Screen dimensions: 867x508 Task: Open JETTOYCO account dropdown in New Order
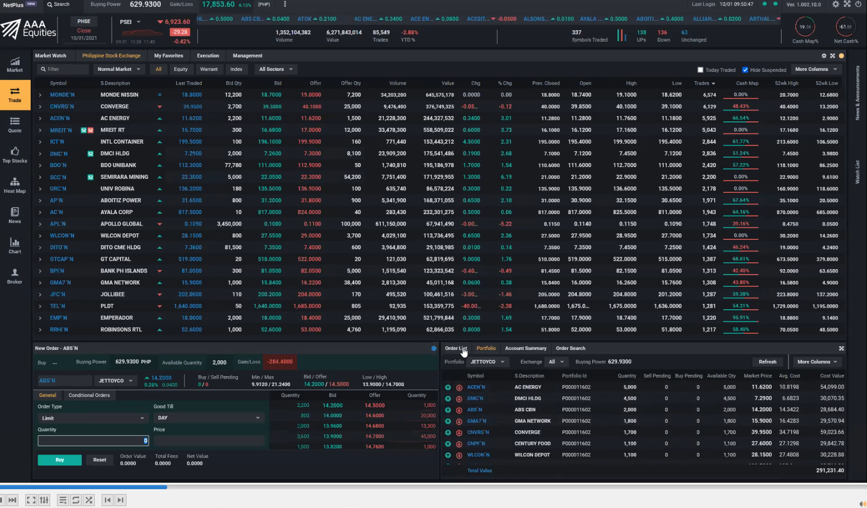[116, 381]
